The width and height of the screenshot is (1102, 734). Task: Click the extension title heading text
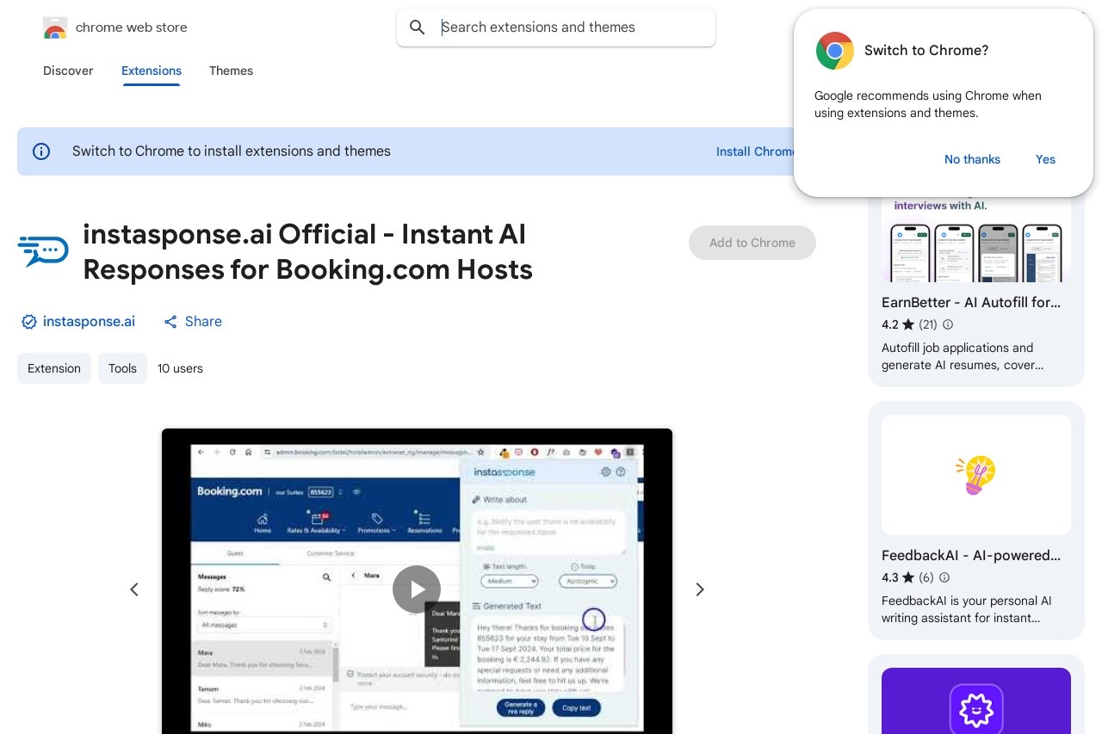308,251
